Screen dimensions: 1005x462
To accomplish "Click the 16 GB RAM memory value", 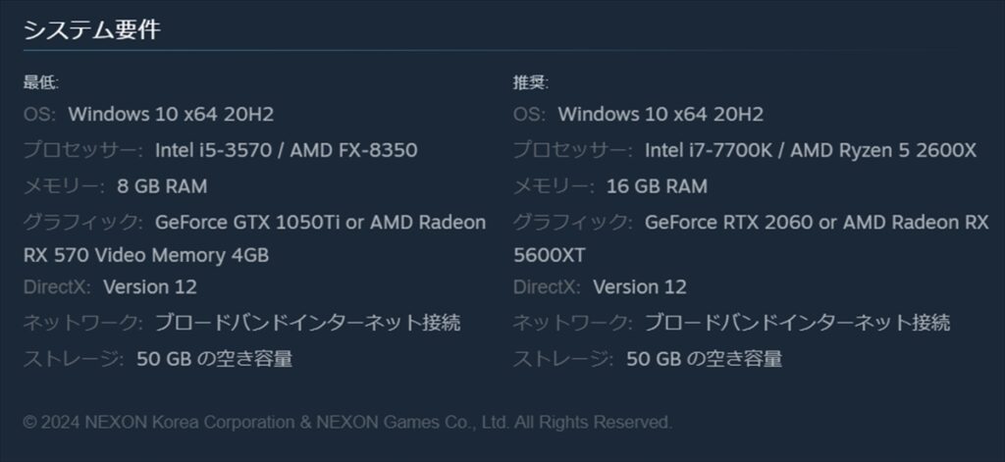I will (x=657, y=186).
